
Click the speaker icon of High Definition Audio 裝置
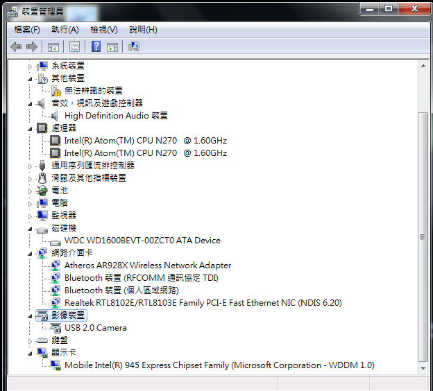[55, 116]
